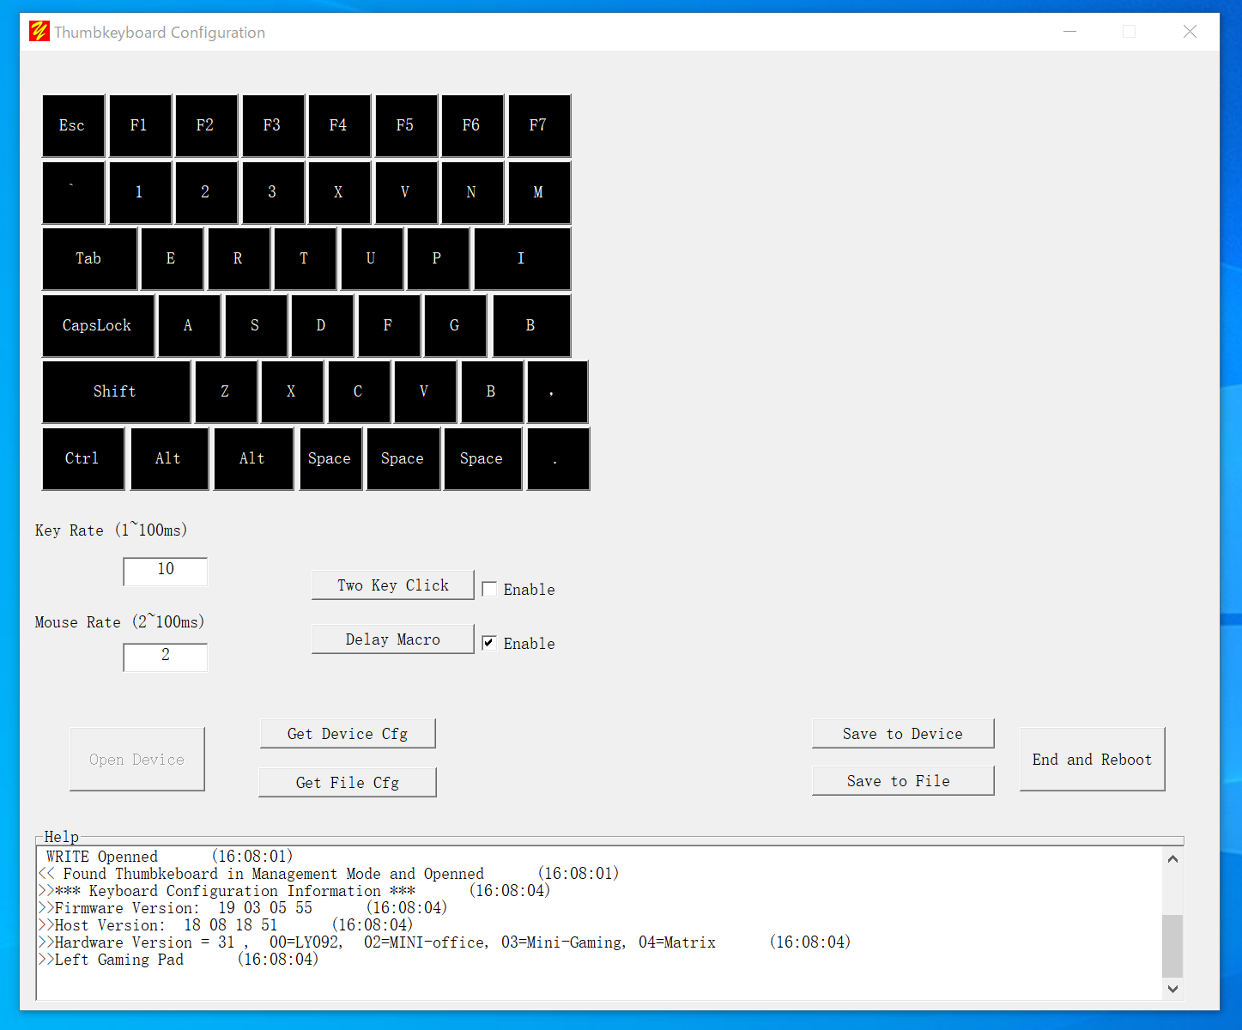Click the Tab key tile
The image size is (1242, 1030).
coord(89,259)
